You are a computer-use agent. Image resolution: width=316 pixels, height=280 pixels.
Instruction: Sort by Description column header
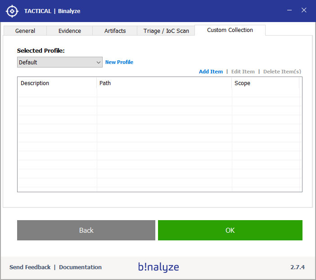(57, 83)
